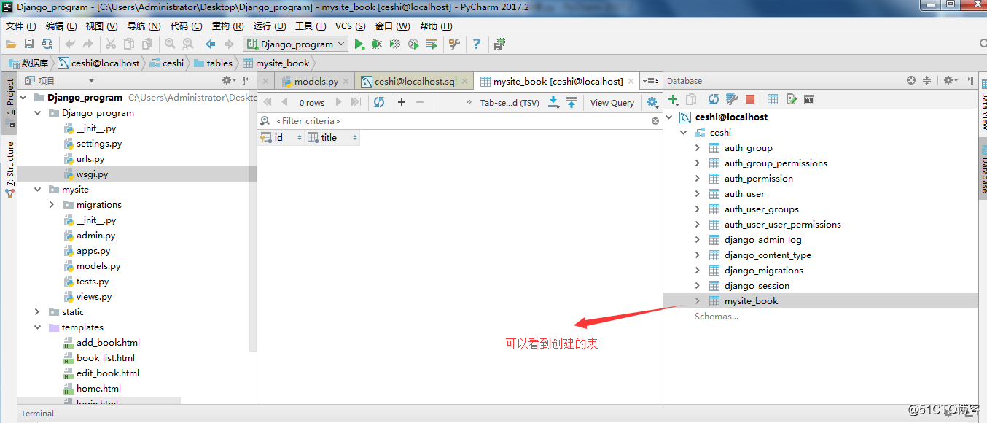Expand the mysite_book table node
Viewport: 987px width, 423px height.
(x=697, y=301)
